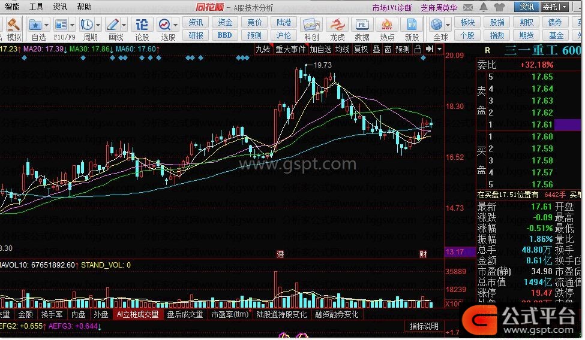Open the 数据 PE data icon
The width and height of the screenshot is (585, 340).
pyautogui.click(x=362, y=25)
